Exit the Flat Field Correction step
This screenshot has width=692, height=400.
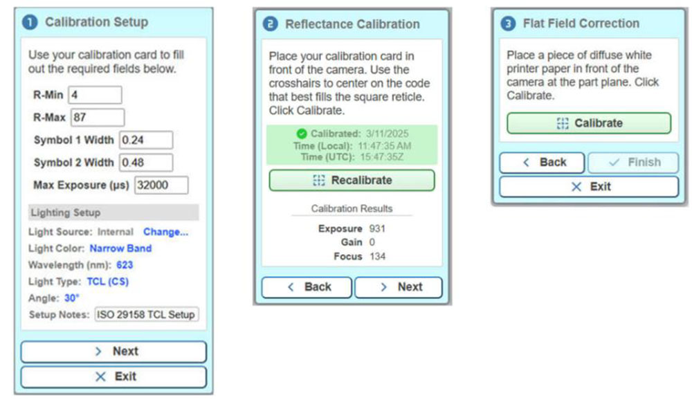[x=588, y=186]
